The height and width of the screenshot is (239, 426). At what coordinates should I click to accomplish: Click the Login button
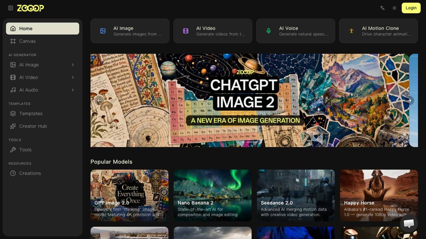[411, 8]
